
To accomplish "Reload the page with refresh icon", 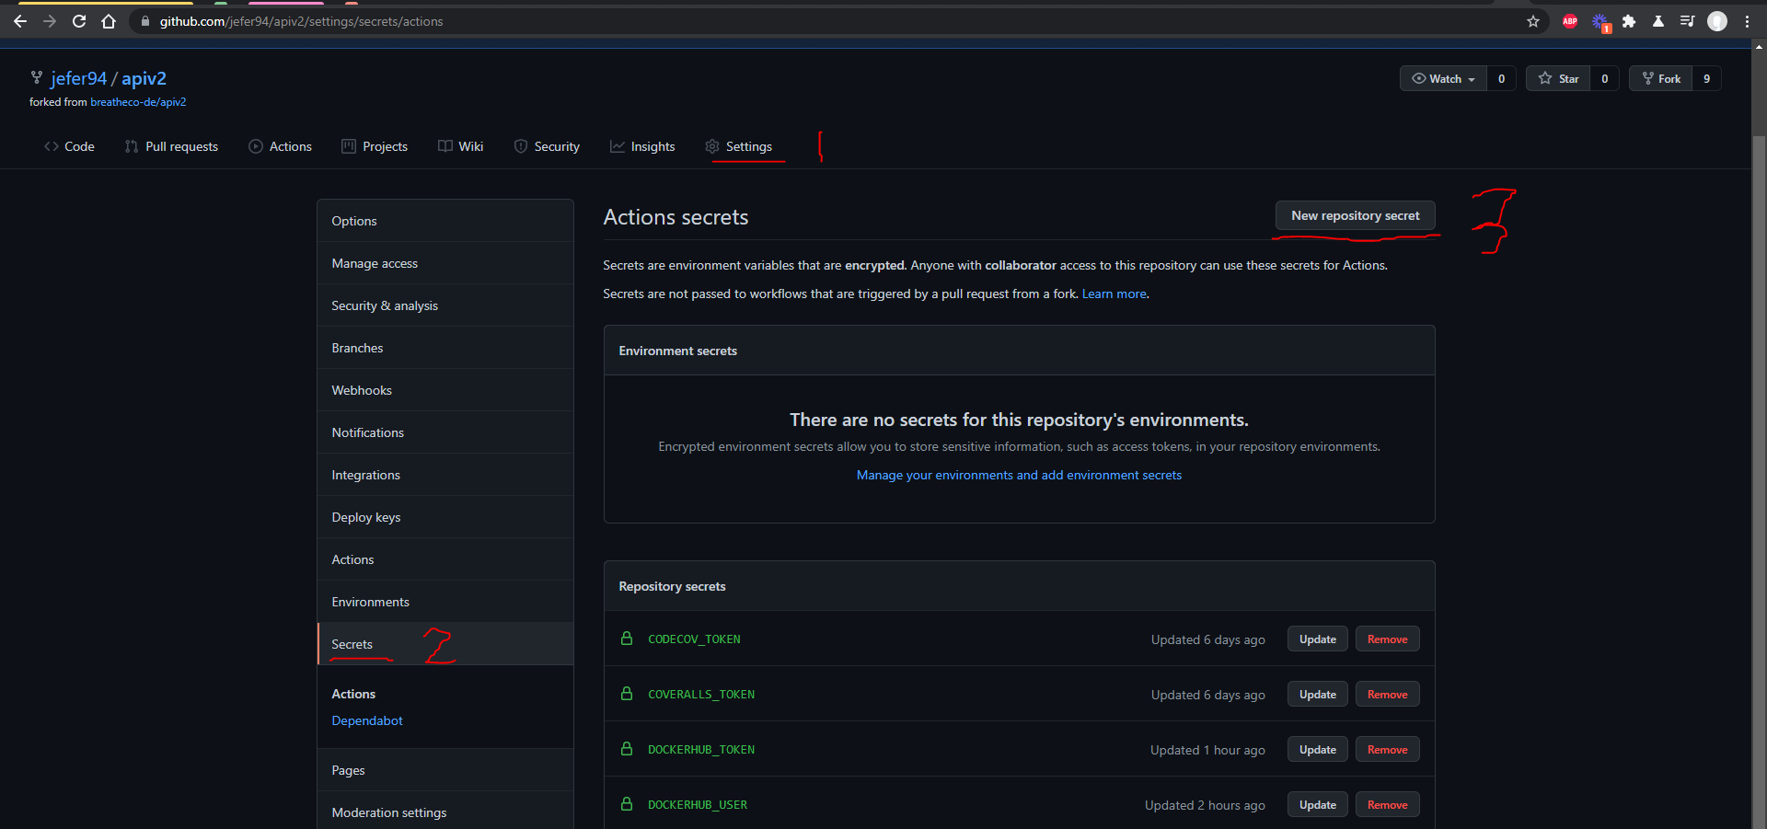I will 79,21.
